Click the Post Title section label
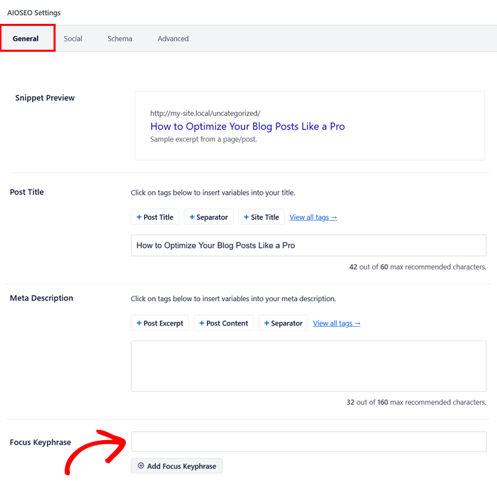Viewport: 497px width, 487px height. tap(27, 192)
